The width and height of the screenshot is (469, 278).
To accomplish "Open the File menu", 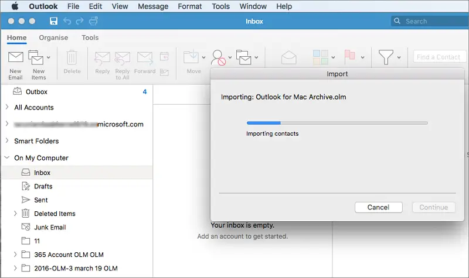I will (73, 6).
